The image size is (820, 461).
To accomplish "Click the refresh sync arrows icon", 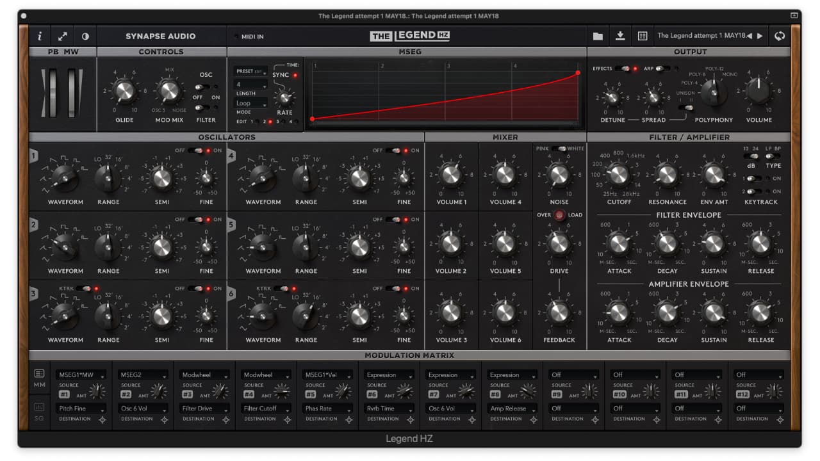I will point(780,36).
